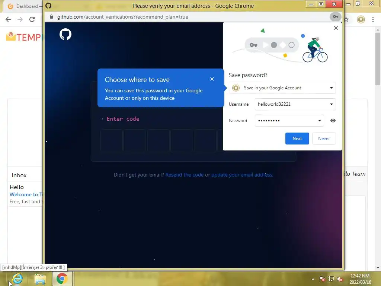Click the first code digit box
381x286 pixels.
pos(111,141)
